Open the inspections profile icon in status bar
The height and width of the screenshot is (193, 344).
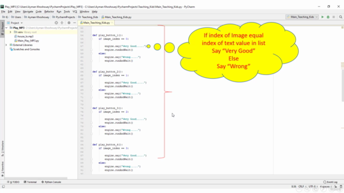point(341,187)
